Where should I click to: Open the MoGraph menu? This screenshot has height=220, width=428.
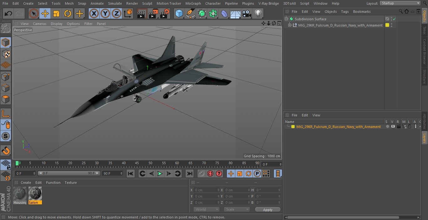193,3
